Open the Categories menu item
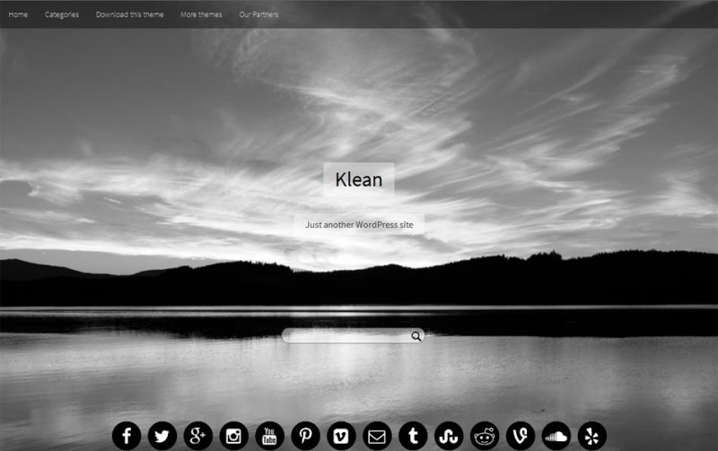718x451 pixels. 62,14
